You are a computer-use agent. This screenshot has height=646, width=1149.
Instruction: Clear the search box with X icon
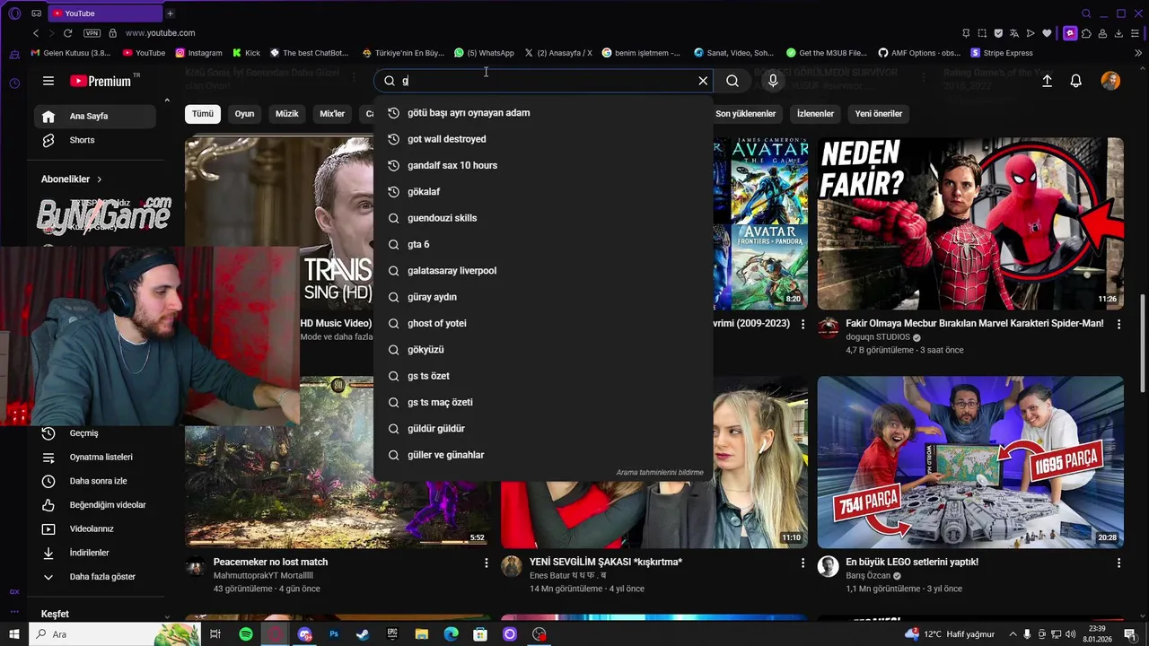tap(703, 81)
